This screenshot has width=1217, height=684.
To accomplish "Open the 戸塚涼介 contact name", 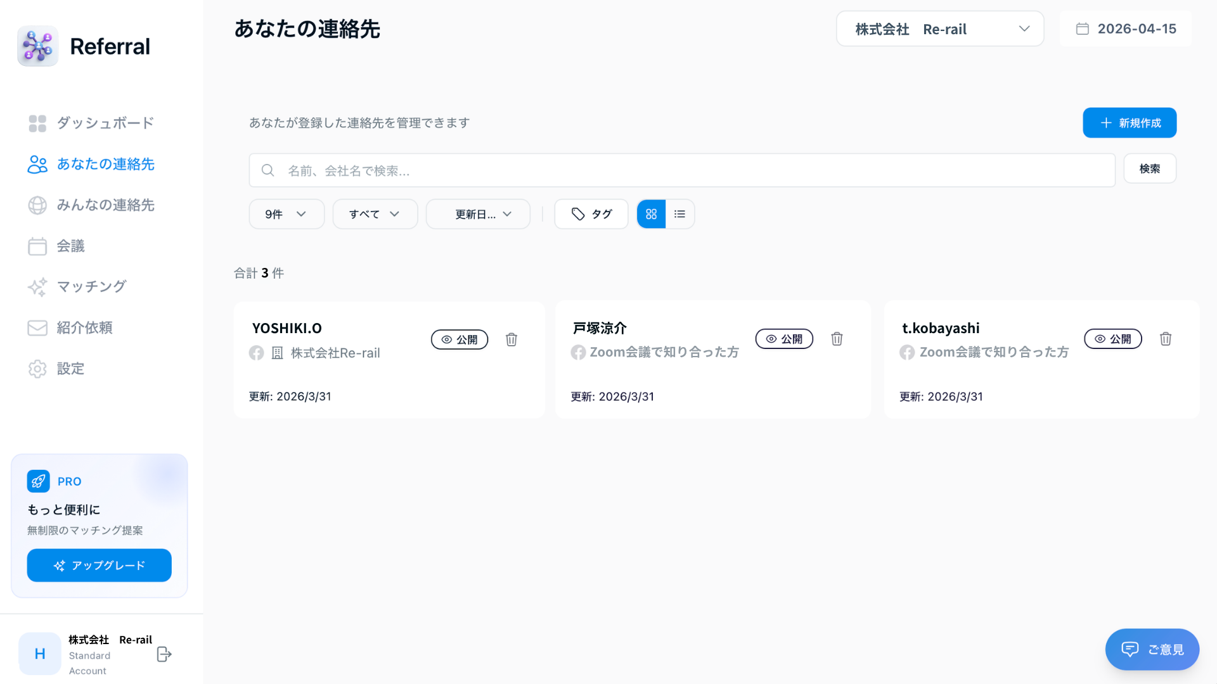I will click(x=600, y=328).
